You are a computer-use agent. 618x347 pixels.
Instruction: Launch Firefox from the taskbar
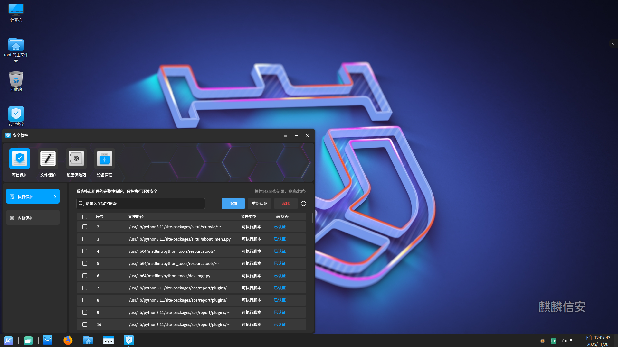tap(68, 340)
